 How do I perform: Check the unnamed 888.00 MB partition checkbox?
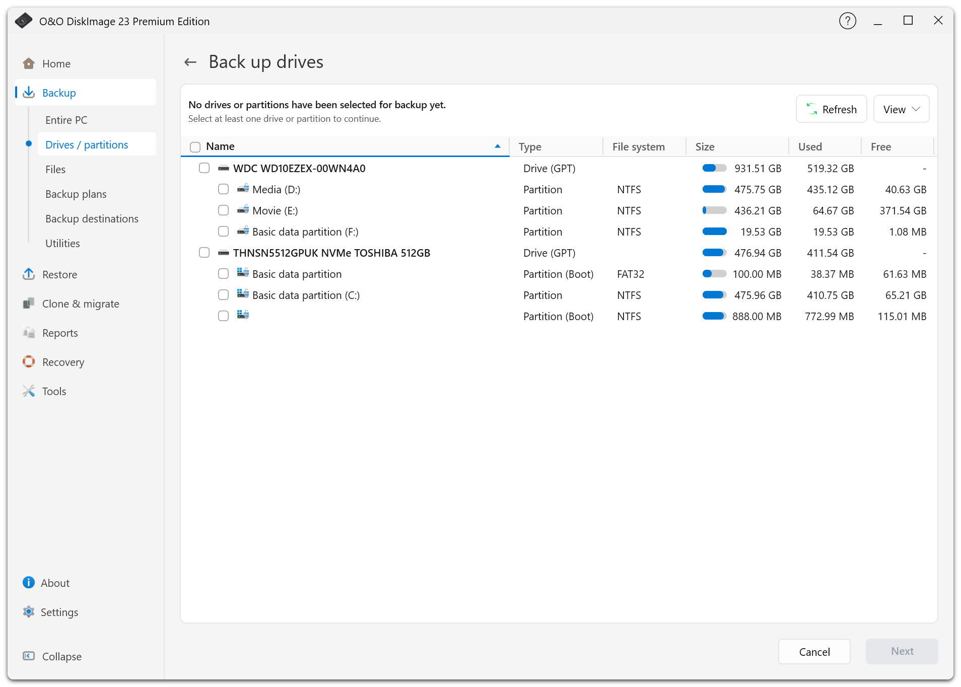223,316
